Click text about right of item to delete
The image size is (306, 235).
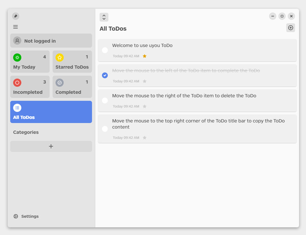(x=184, y=96)
